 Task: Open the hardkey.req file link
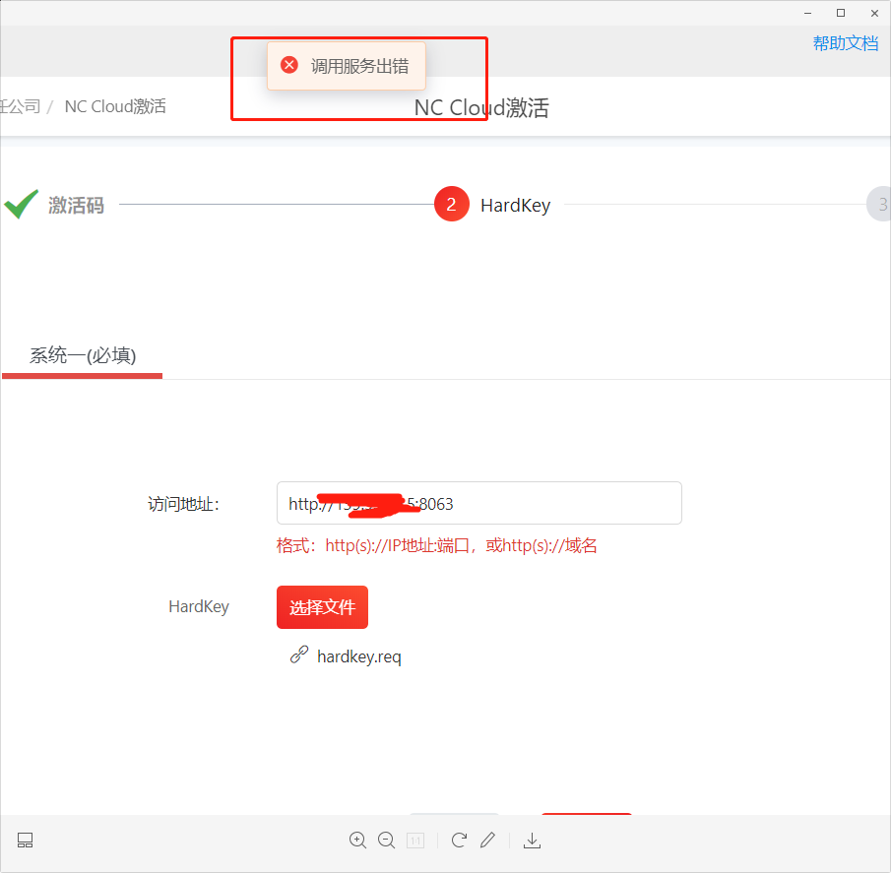359,656
